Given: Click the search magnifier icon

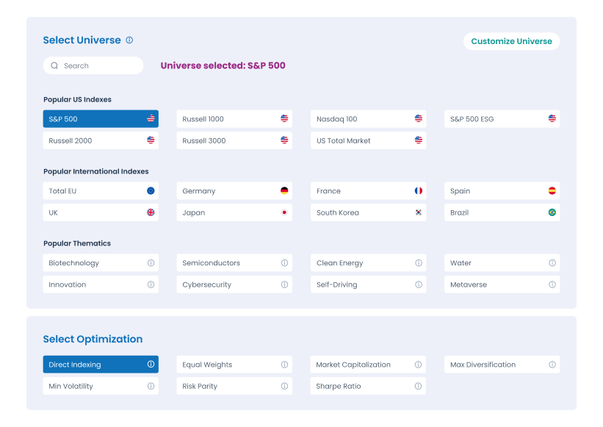Looking at the screenshot, I should [54, 66].
